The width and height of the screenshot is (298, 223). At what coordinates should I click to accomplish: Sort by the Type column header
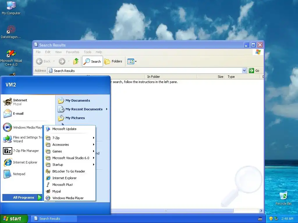(x=242, y=77)
